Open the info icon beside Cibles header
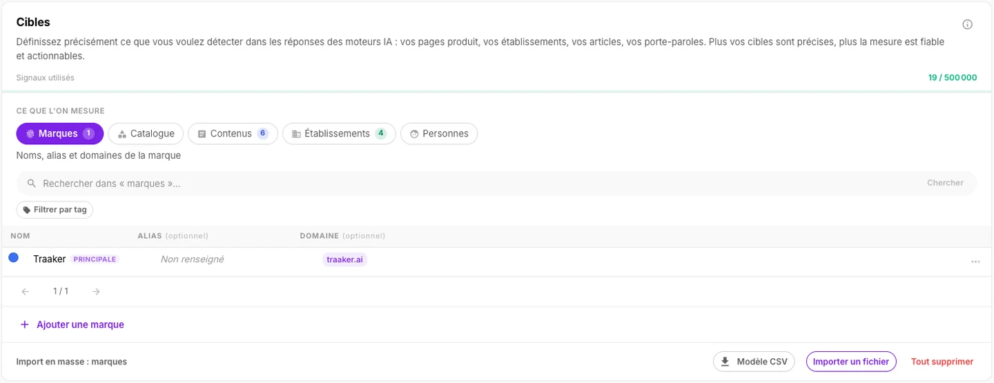 [x=967, y=24]
